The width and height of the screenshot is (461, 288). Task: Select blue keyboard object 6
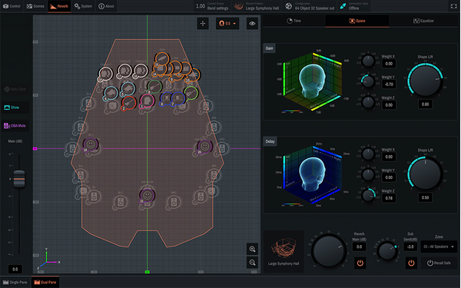(166, 99)
